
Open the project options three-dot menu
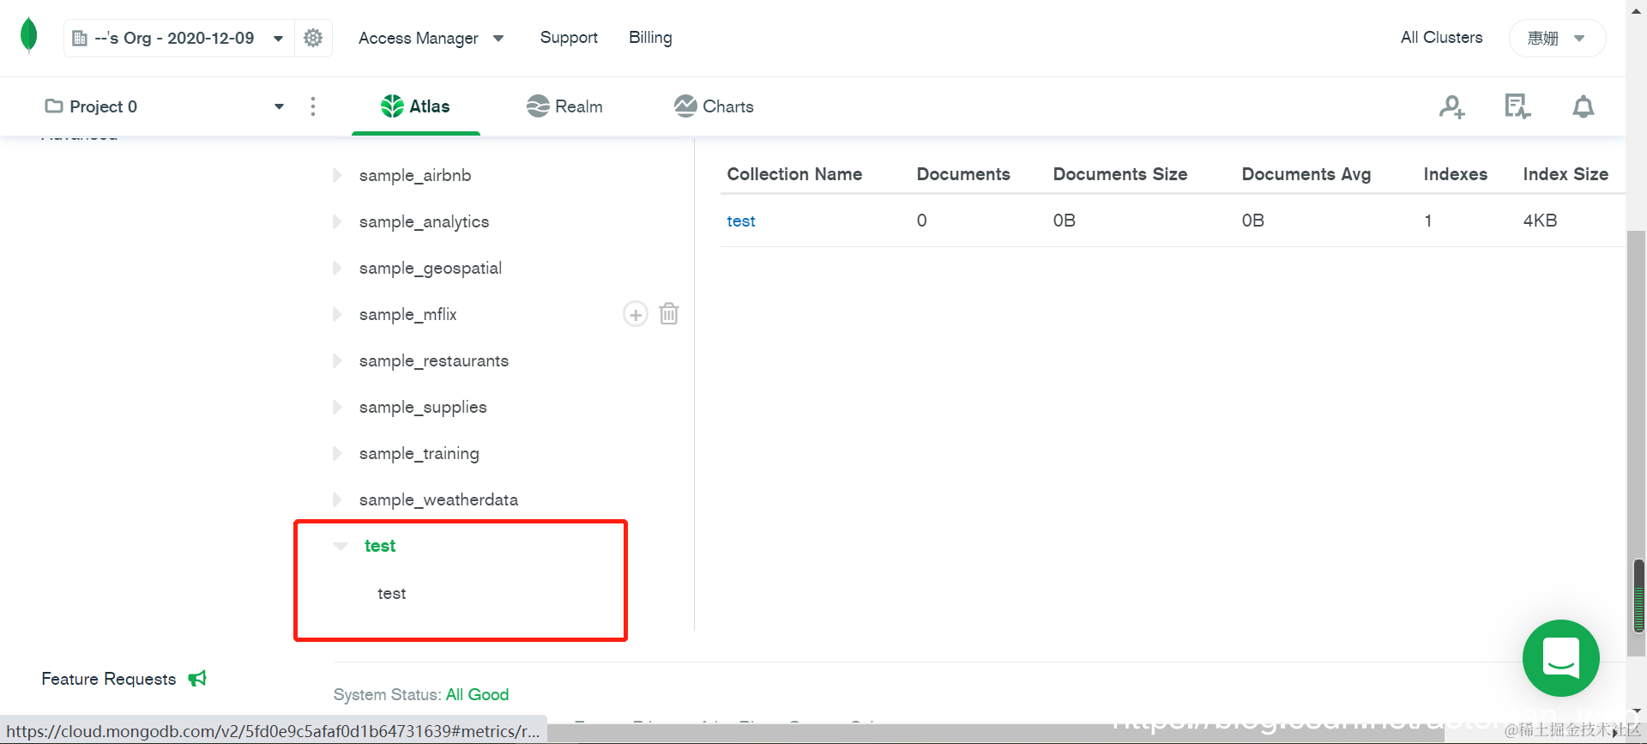[x=313, y=106]
